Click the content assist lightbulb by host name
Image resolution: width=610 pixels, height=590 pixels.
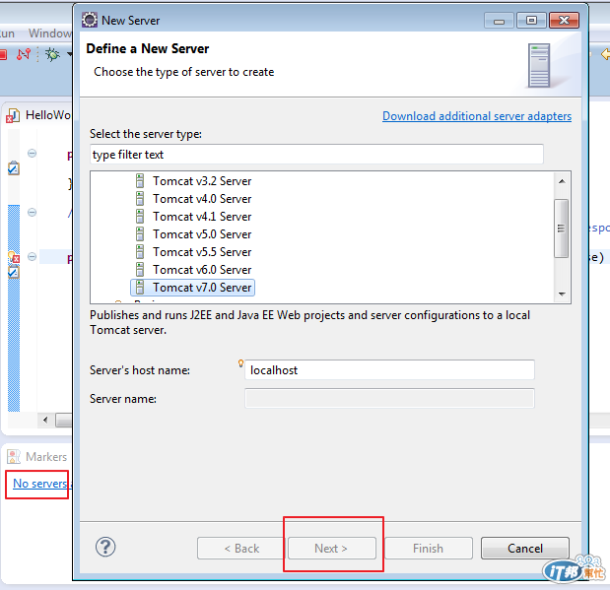click(240, 363)
